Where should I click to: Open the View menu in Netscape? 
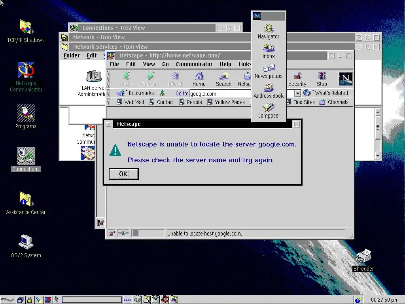(x=149, y=64)
